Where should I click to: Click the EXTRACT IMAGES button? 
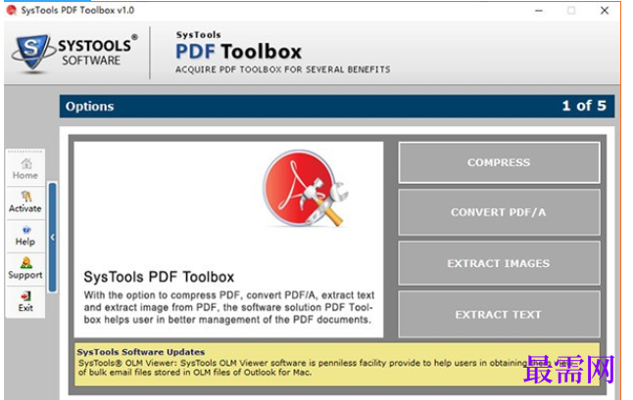pos(499,263)
